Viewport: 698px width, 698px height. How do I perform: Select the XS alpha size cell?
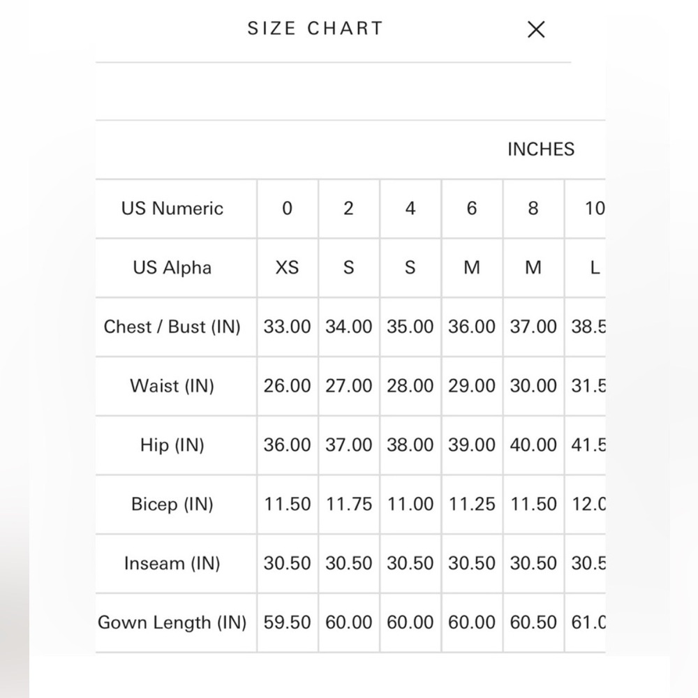(288, 267)
